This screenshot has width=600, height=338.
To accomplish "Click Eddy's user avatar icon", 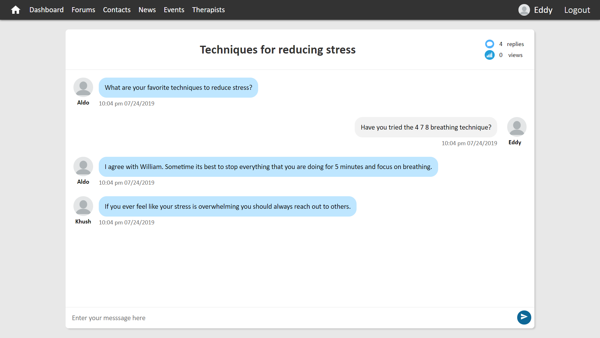I will tap(516, 127).
